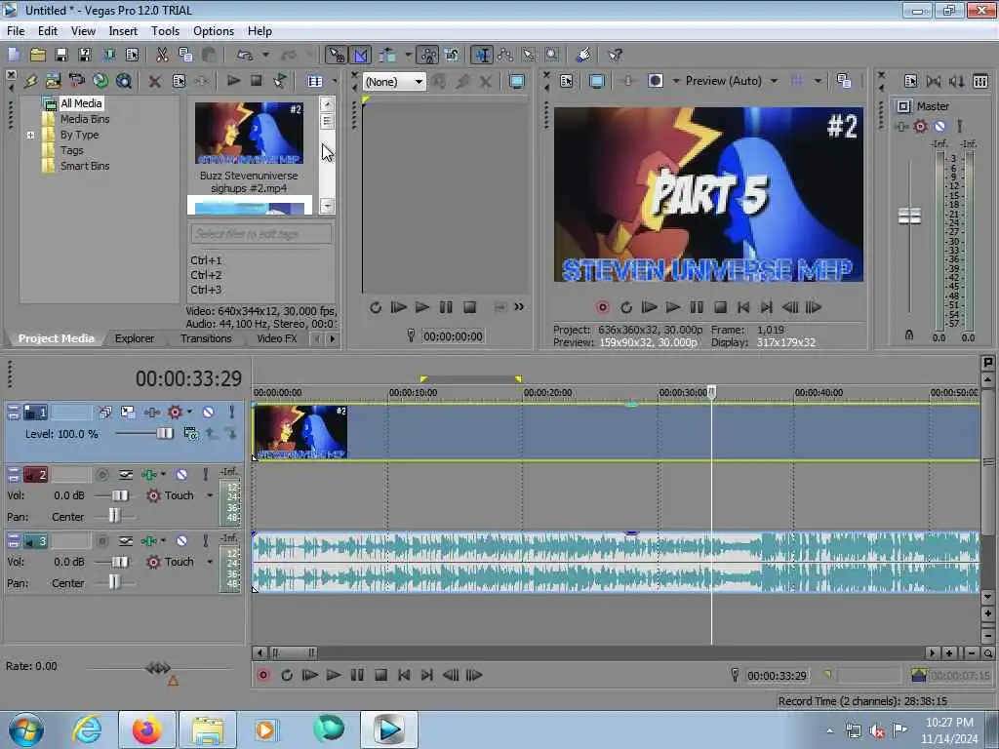Toggle Automatic Crossfades in toolbar
999x749 pixels.
click(360, 55)
